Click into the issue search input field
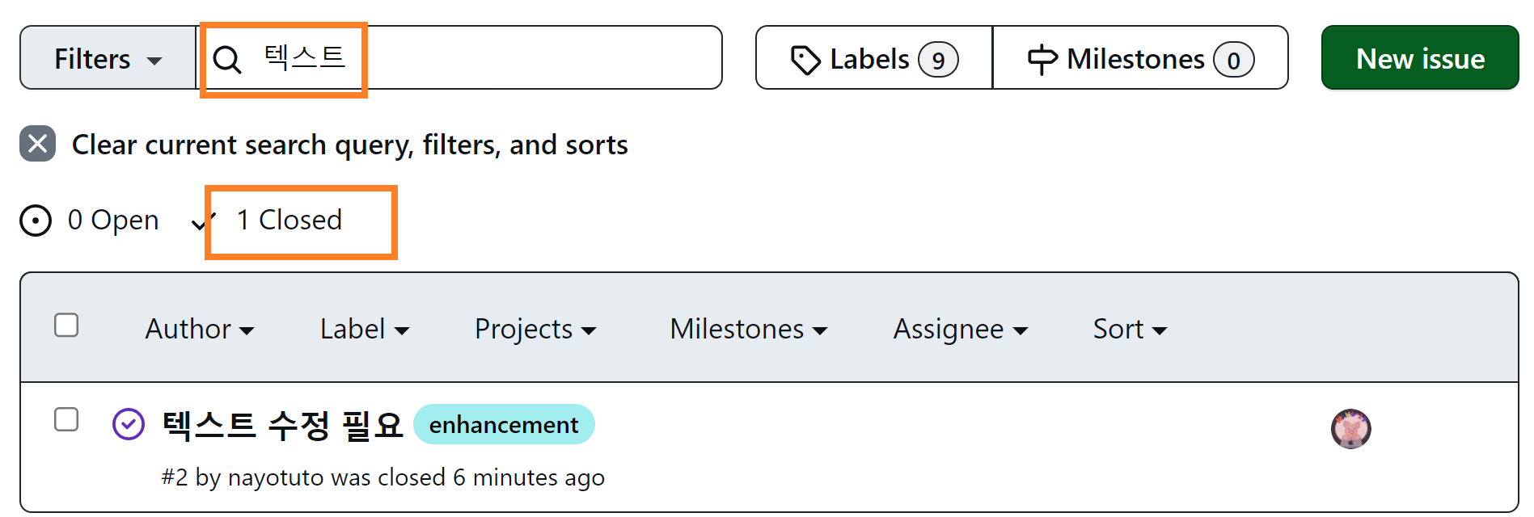1534x517 pixels. (526, 58)
